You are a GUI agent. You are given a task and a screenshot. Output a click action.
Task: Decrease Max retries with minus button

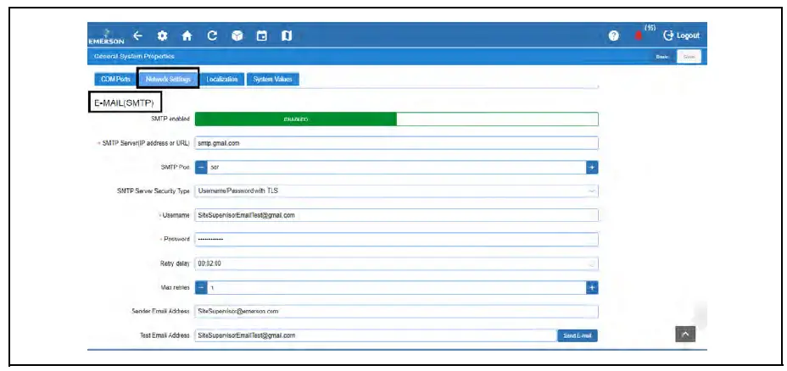tap(201, 287)
